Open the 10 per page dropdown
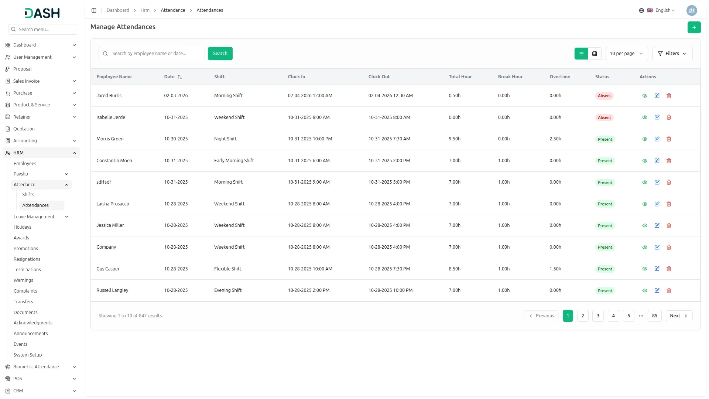The image size is (709, 399). pos(627,54)
